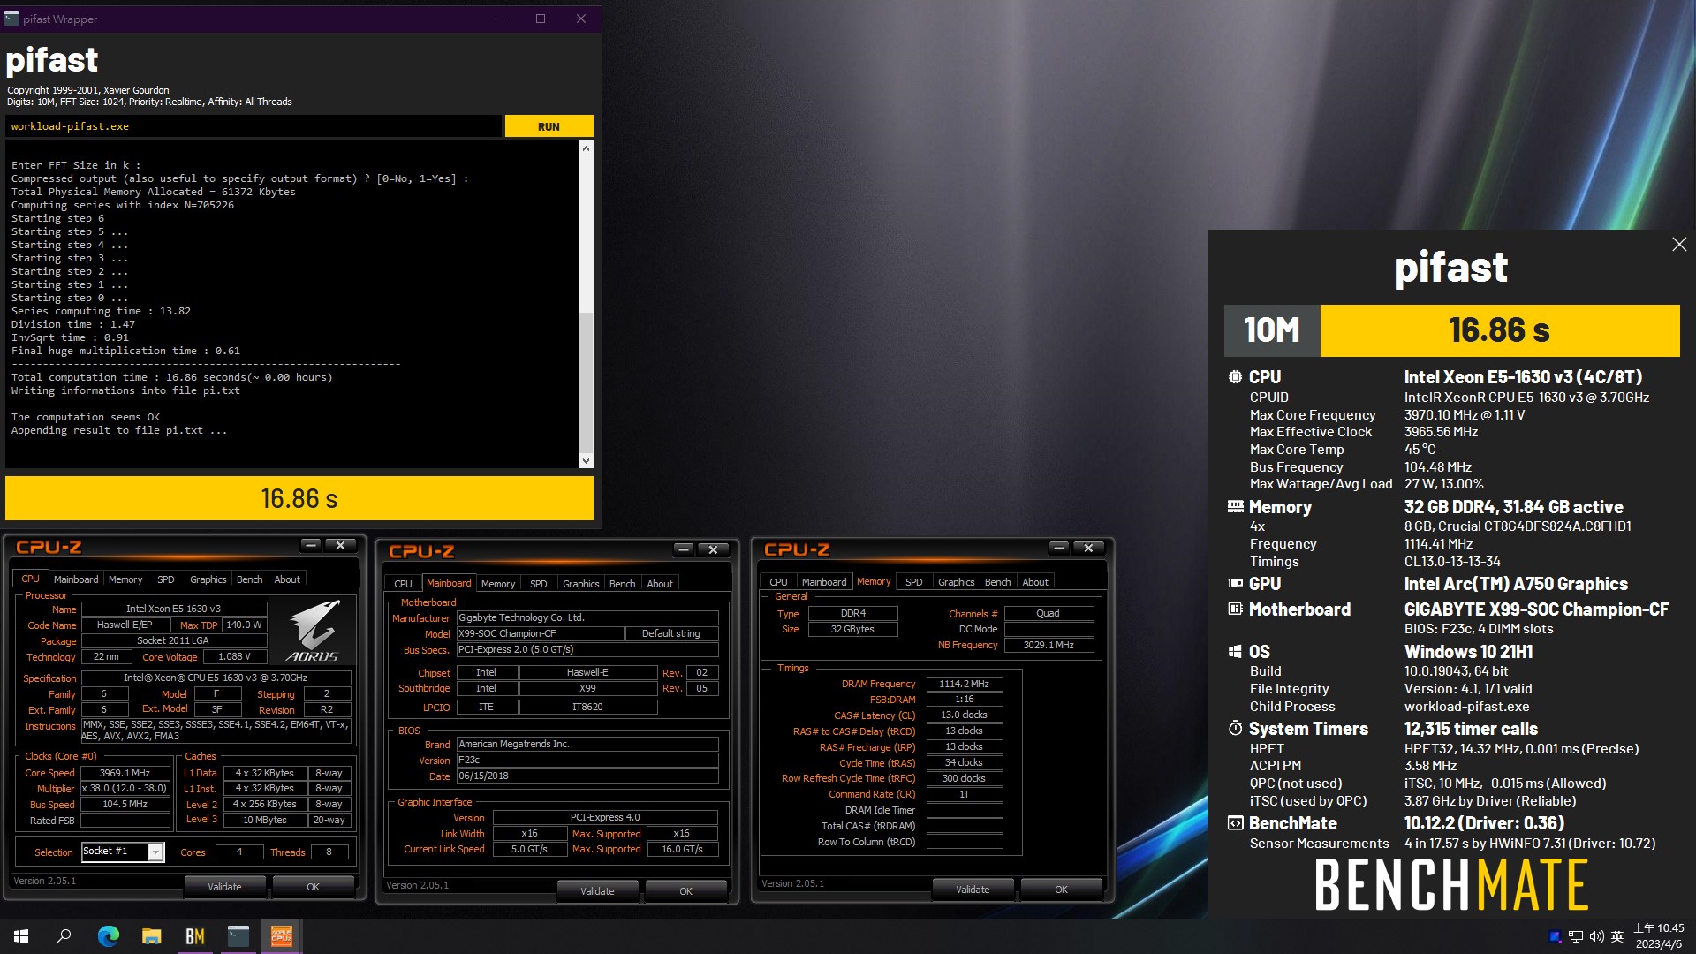Close the BenchMate result panel

click(x=1679, y=245)
